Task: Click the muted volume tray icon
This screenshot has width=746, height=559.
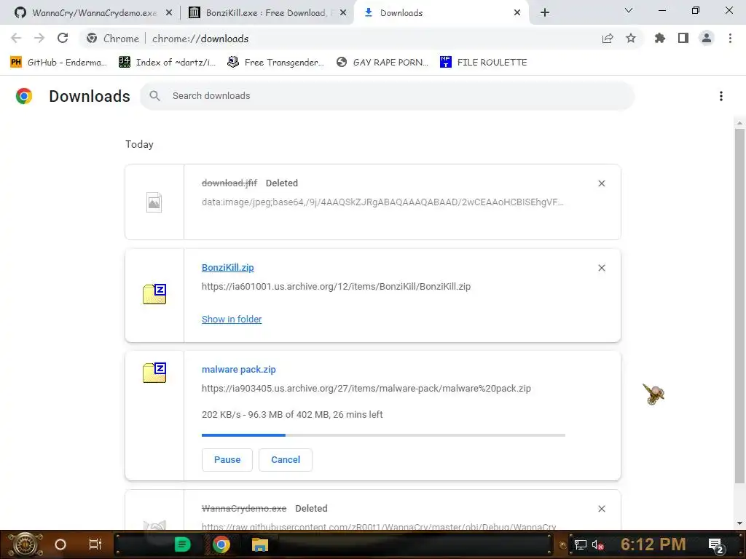Action: click(x=598, y=545)
